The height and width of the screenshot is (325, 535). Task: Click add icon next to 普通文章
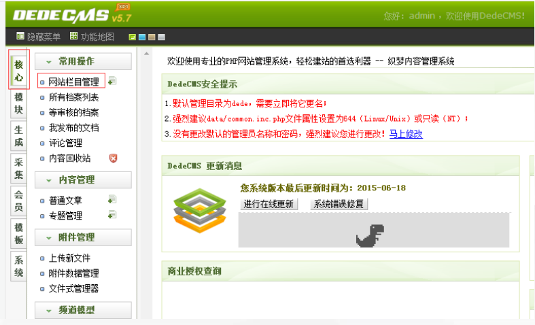pyautogui.click(x=112, y=199)
